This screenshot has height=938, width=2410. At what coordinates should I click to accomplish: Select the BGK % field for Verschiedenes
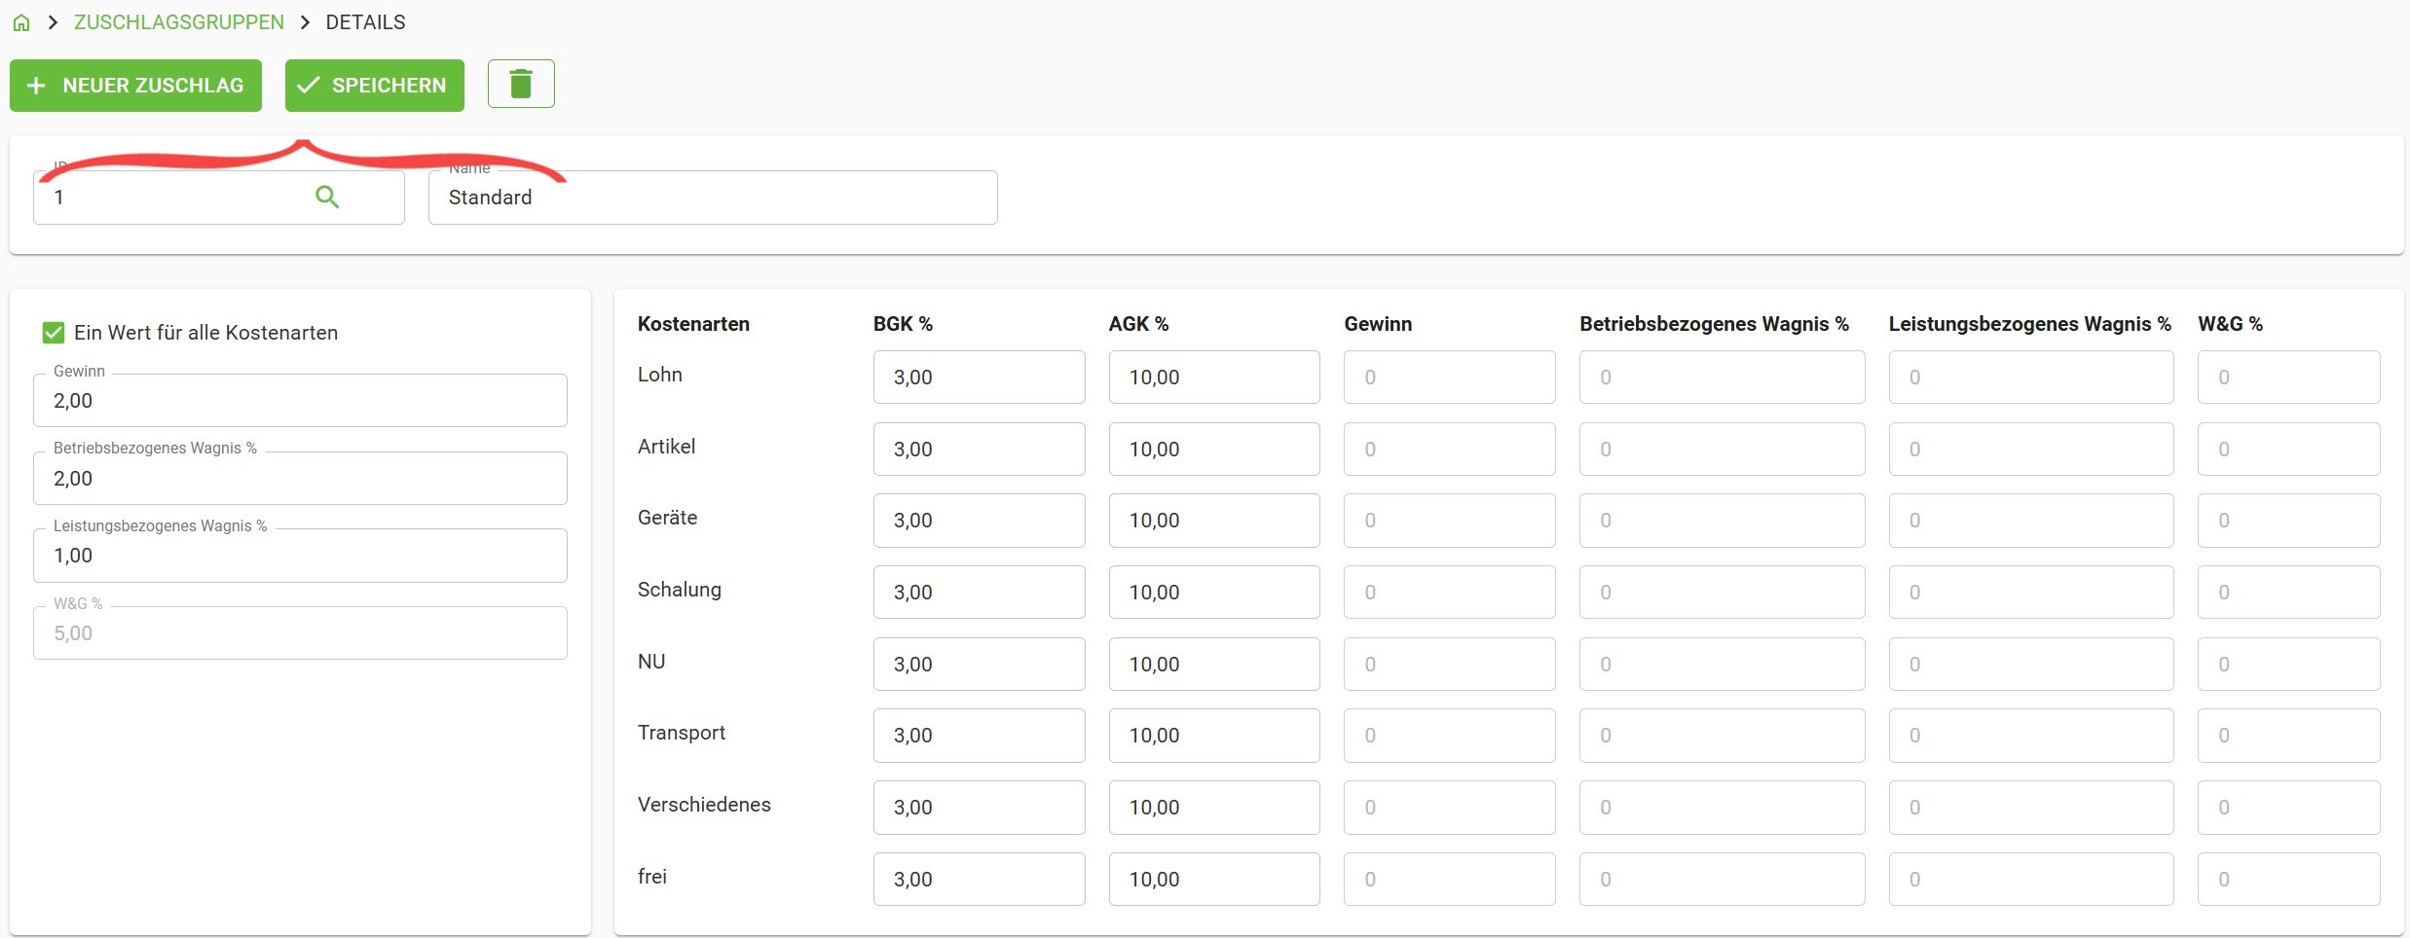click(x=978, y=808)
